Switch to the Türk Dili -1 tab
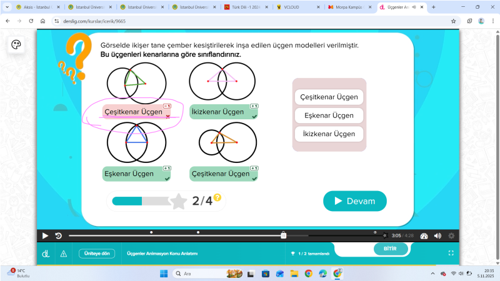 246,7
